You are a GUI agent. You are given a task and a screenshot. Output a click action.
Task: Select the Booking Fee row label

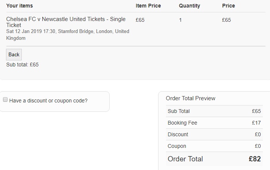pyautogui.click(x=183, y=123)
